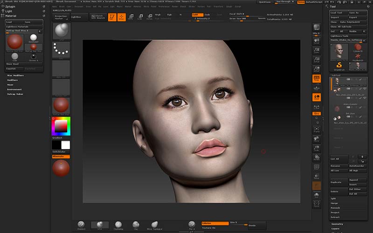Select the white main color swatch
The width and height of the screenshot is (373, 233).
66,145
